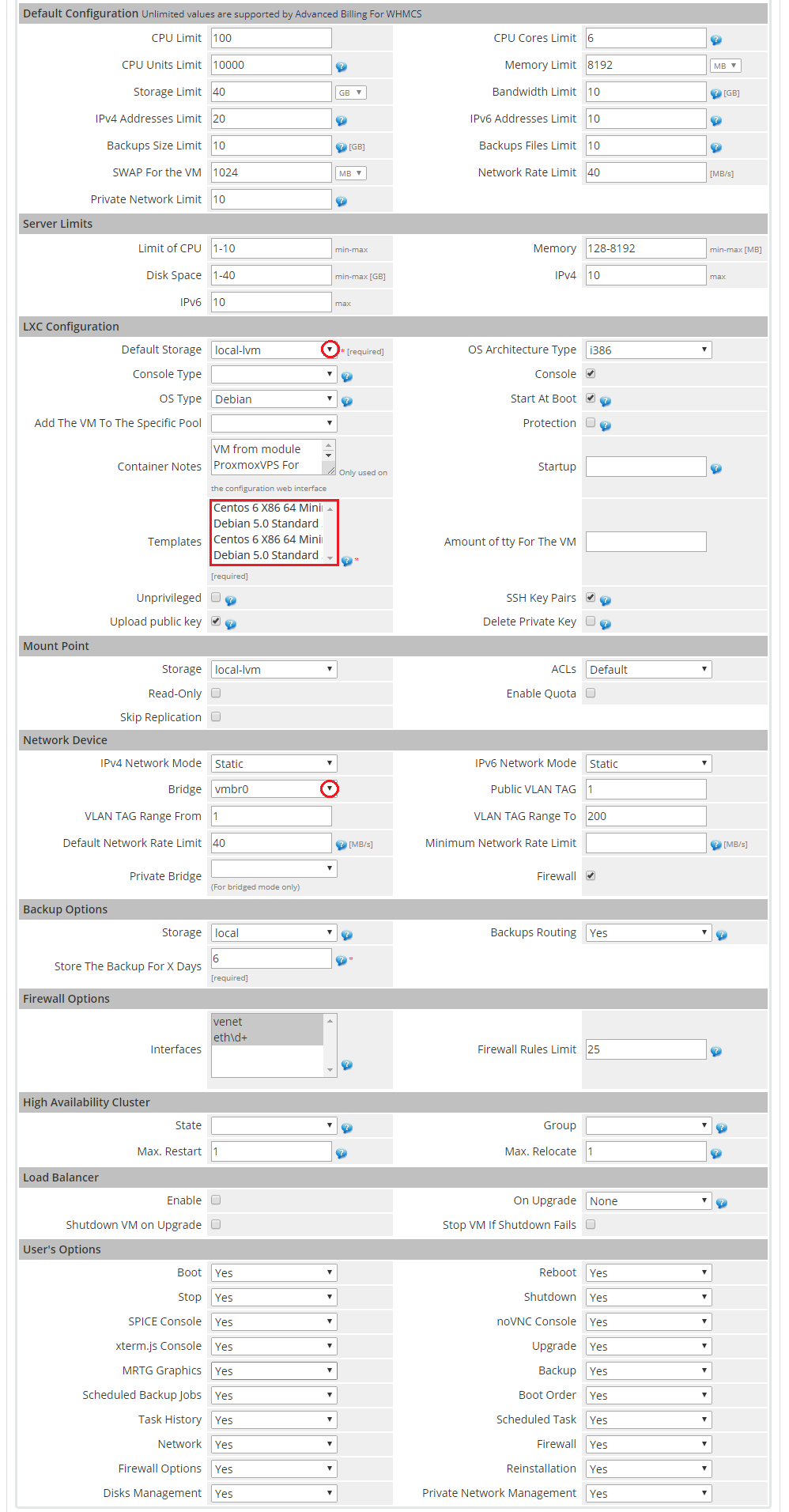Click help icon for Backups Files Limit

coord(715,147)
